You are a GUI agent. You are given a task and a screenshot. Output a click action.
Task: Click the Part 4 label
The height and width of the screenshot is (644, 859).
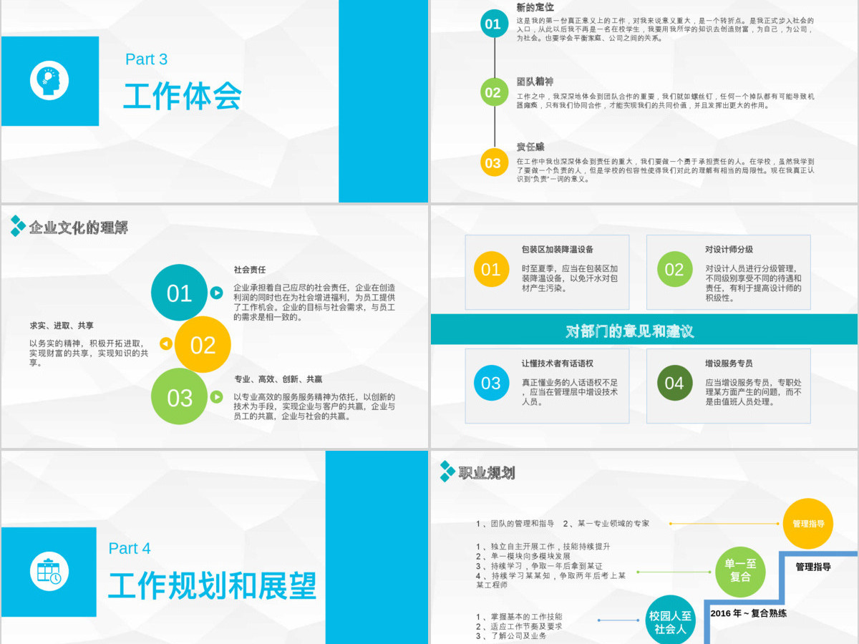pyautogui.click(x=130, y=549)
